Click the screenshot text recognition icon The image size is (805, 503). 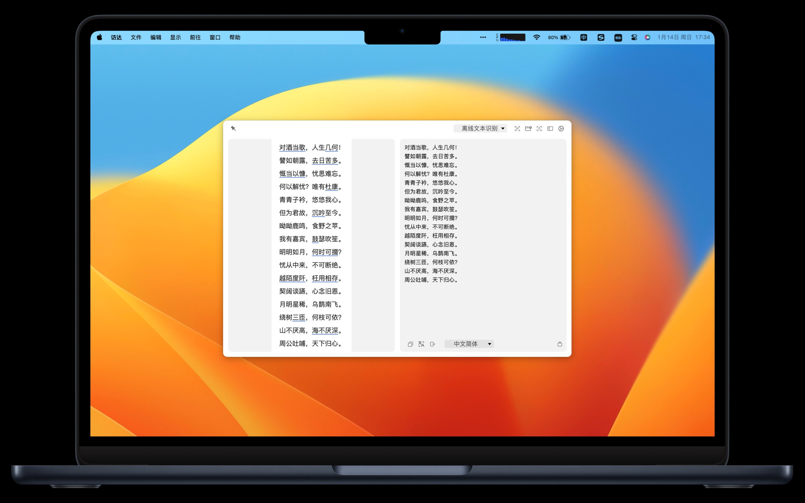517,129
